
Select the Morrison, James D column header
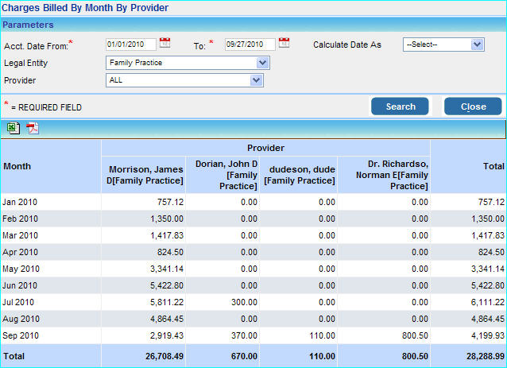click(145, 176)
